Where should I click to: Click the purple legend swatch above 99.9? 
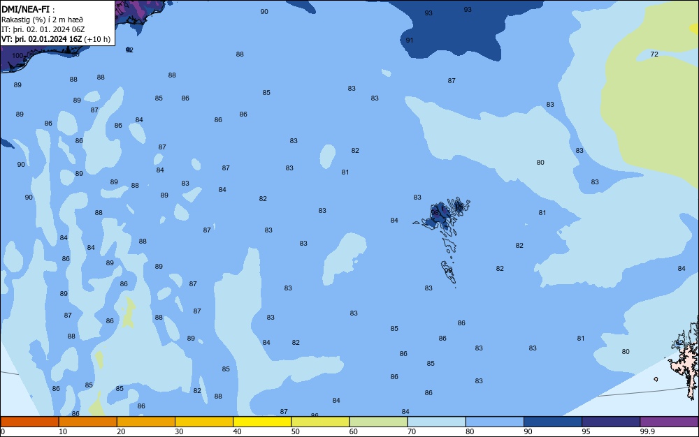pos(669,422)
